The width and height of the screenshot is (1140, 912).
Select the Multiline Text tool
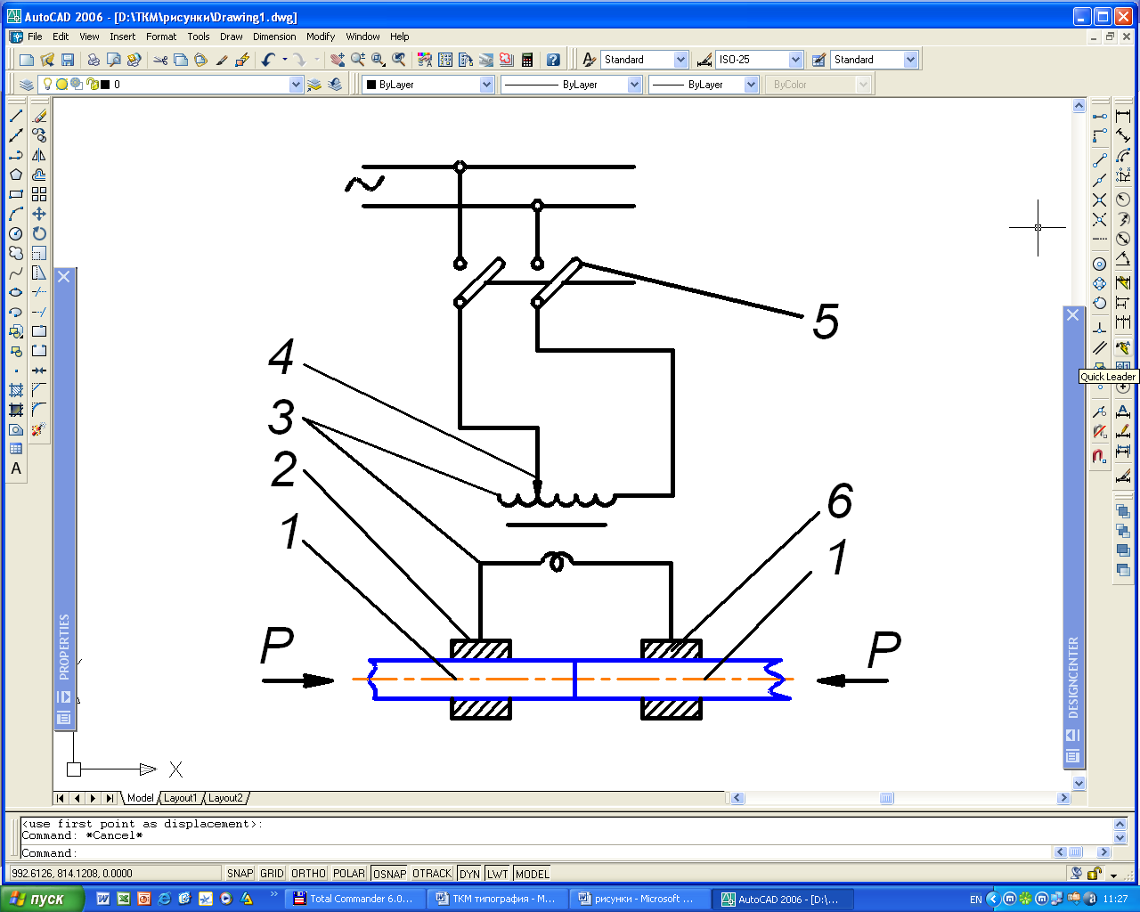pyautogui.click(x=16, y=468)
